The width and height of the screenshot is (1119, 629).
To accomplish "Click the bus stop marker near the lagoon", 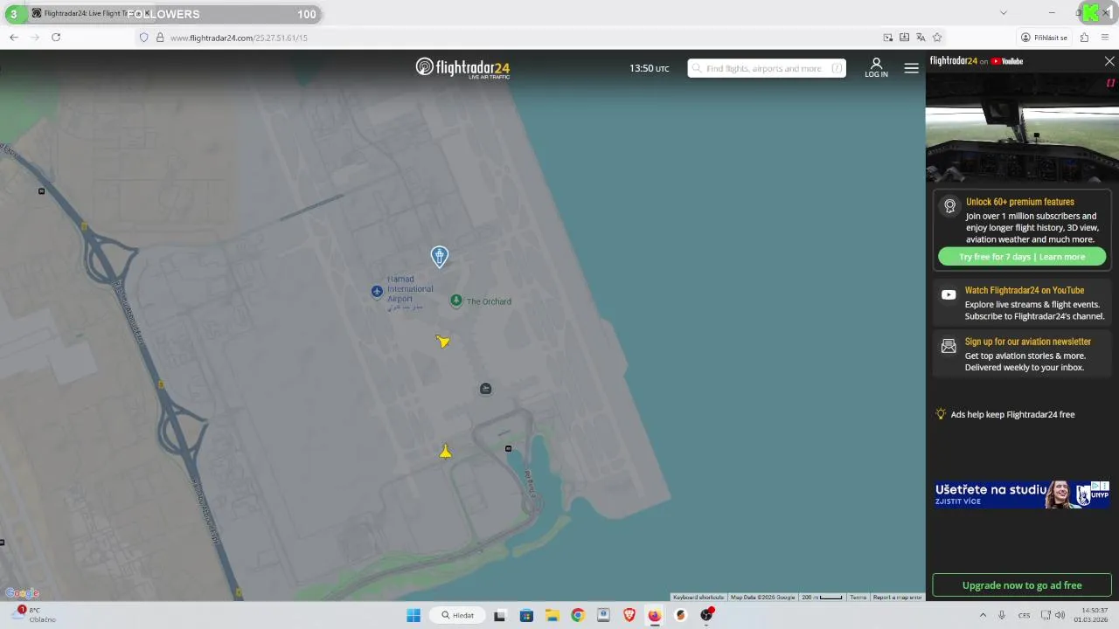I will 508,449.
